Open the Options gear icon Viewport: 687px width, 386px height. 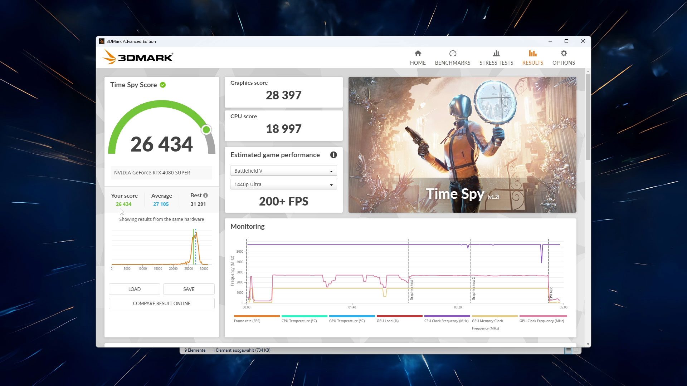564,54
